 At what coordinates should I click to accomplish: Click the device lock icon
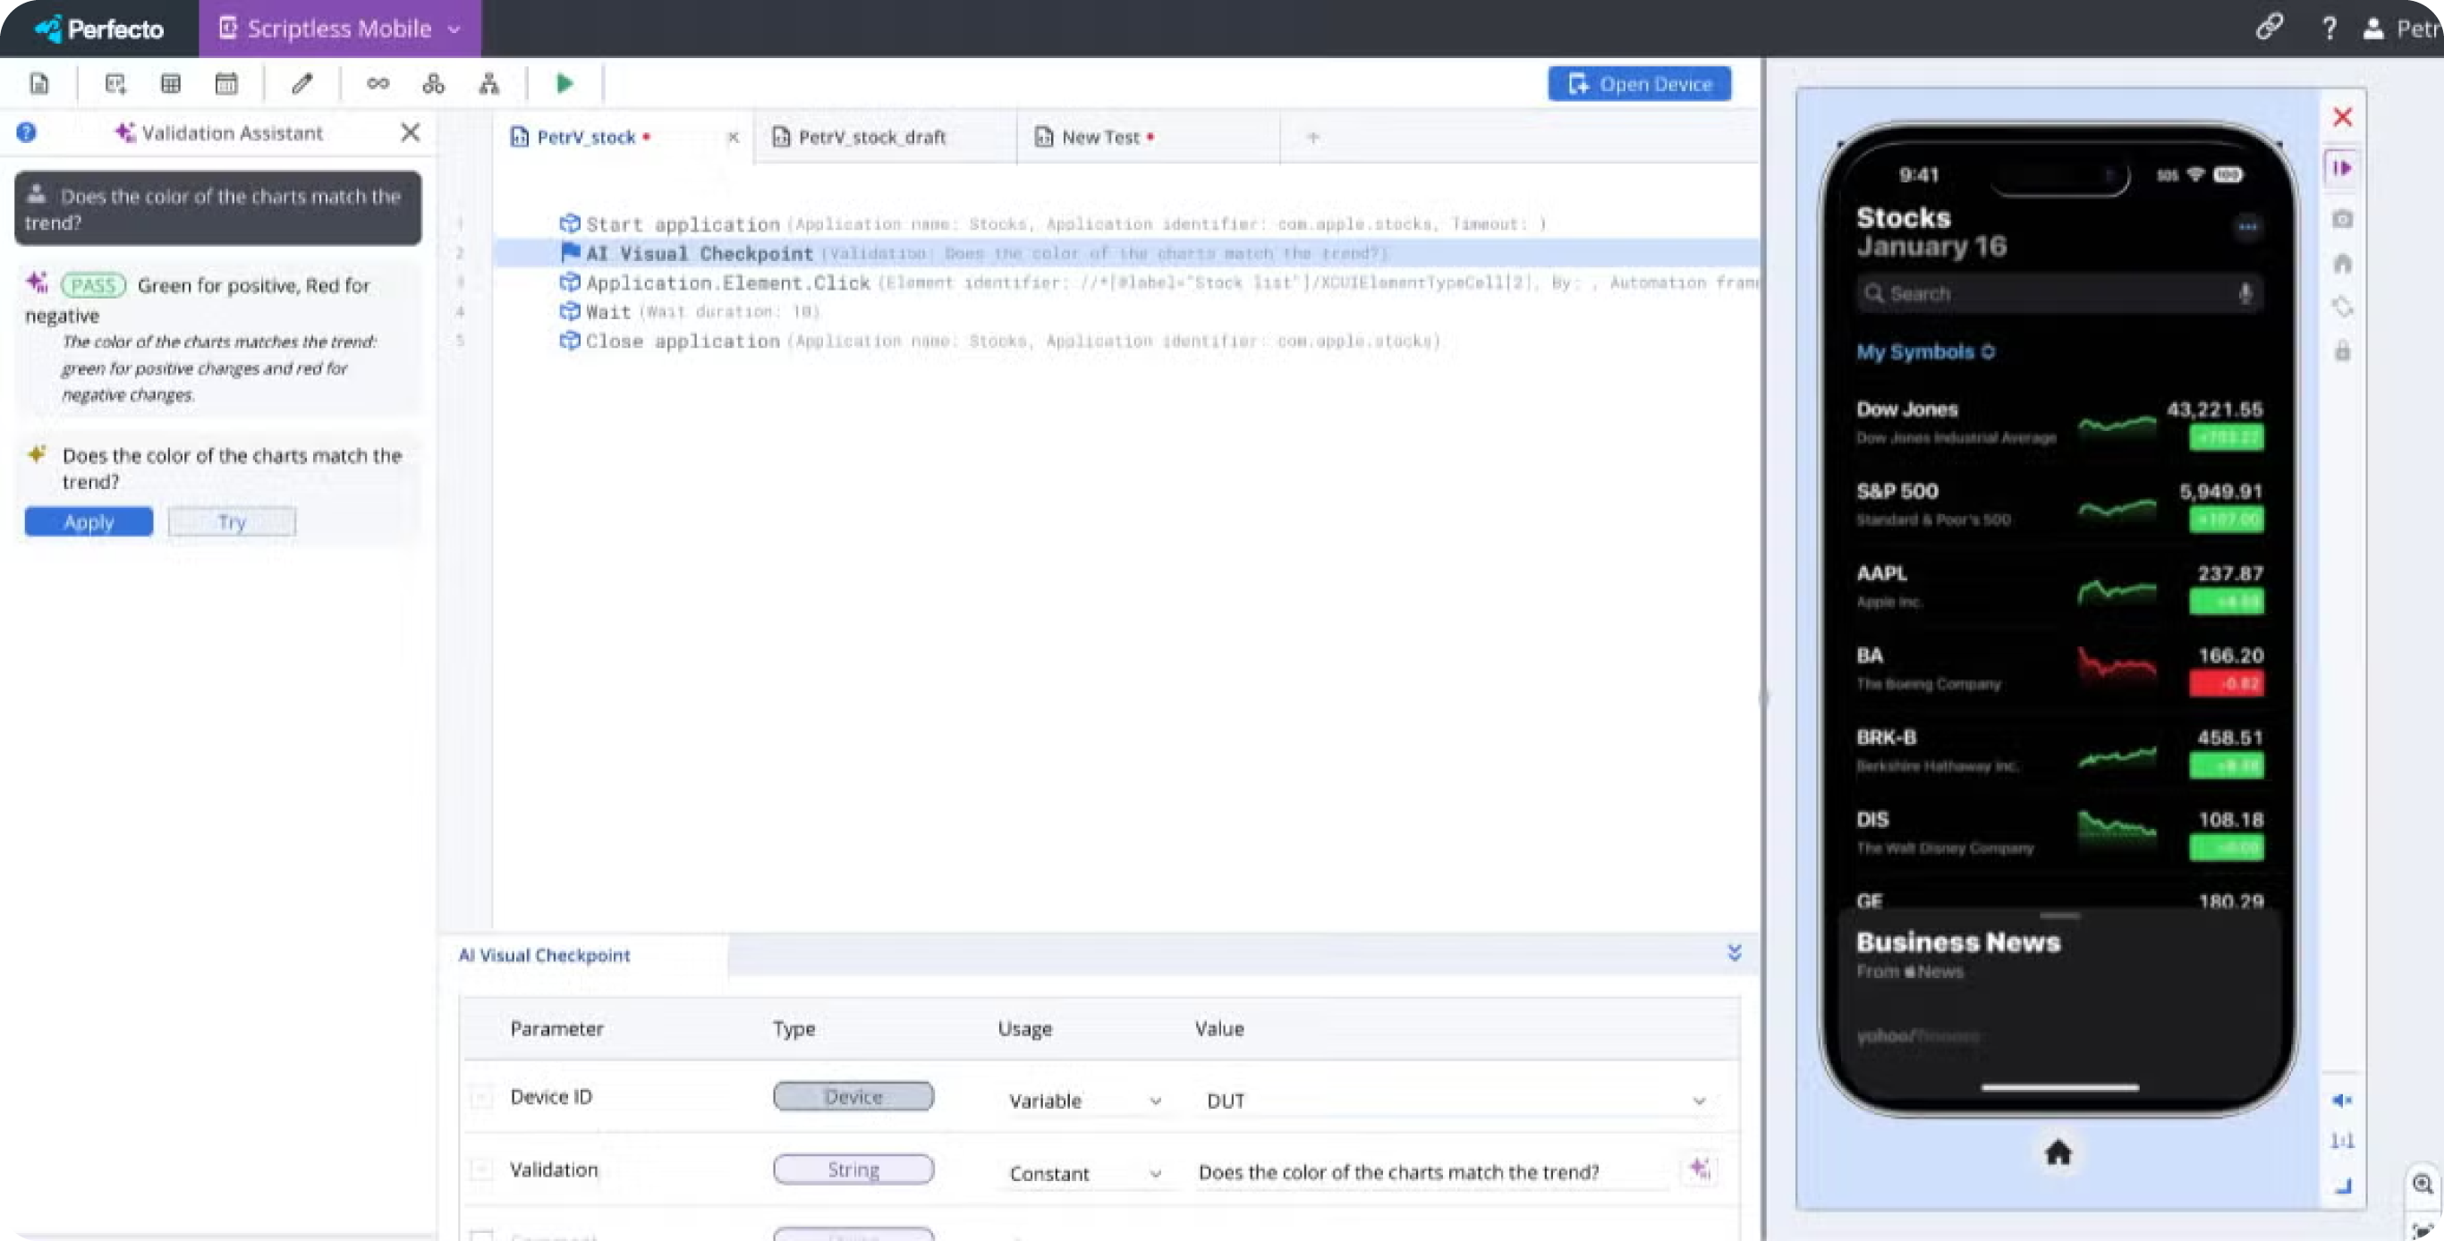[x=2343, y=350]
